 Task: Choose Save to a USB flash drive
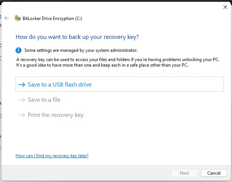click(x=59, y=85)
